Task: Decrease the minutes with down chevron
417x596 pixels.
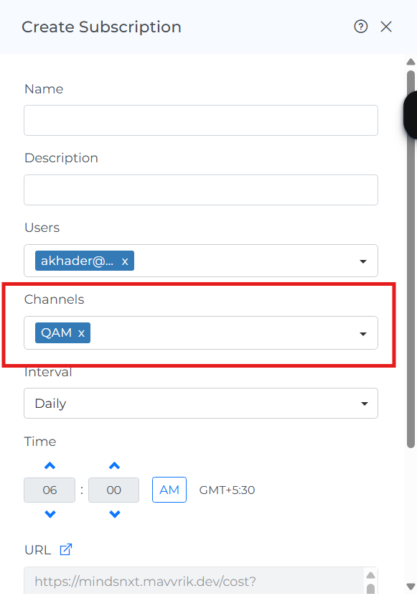Action: pyautogui.click(x=114, y=514)
